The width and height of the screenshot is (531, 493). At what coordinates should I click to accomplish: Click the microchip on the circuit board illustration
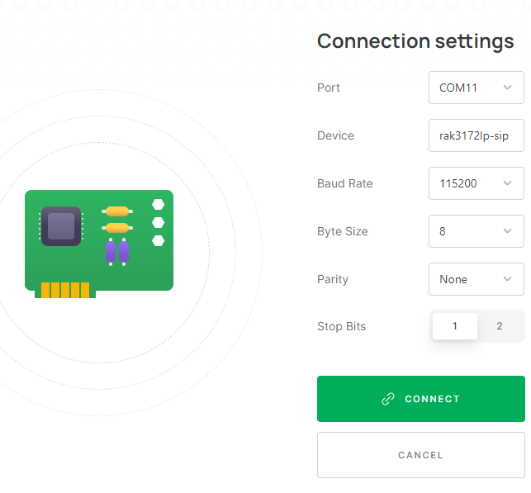tap(60, 226)
